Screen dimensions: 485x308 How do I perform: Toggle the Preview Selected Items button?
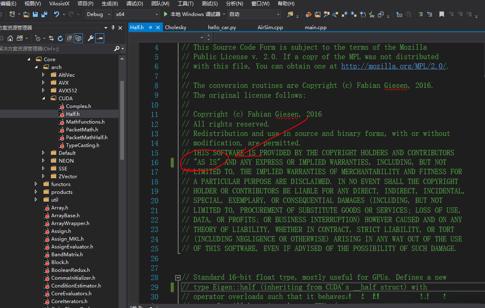point(100,38)
